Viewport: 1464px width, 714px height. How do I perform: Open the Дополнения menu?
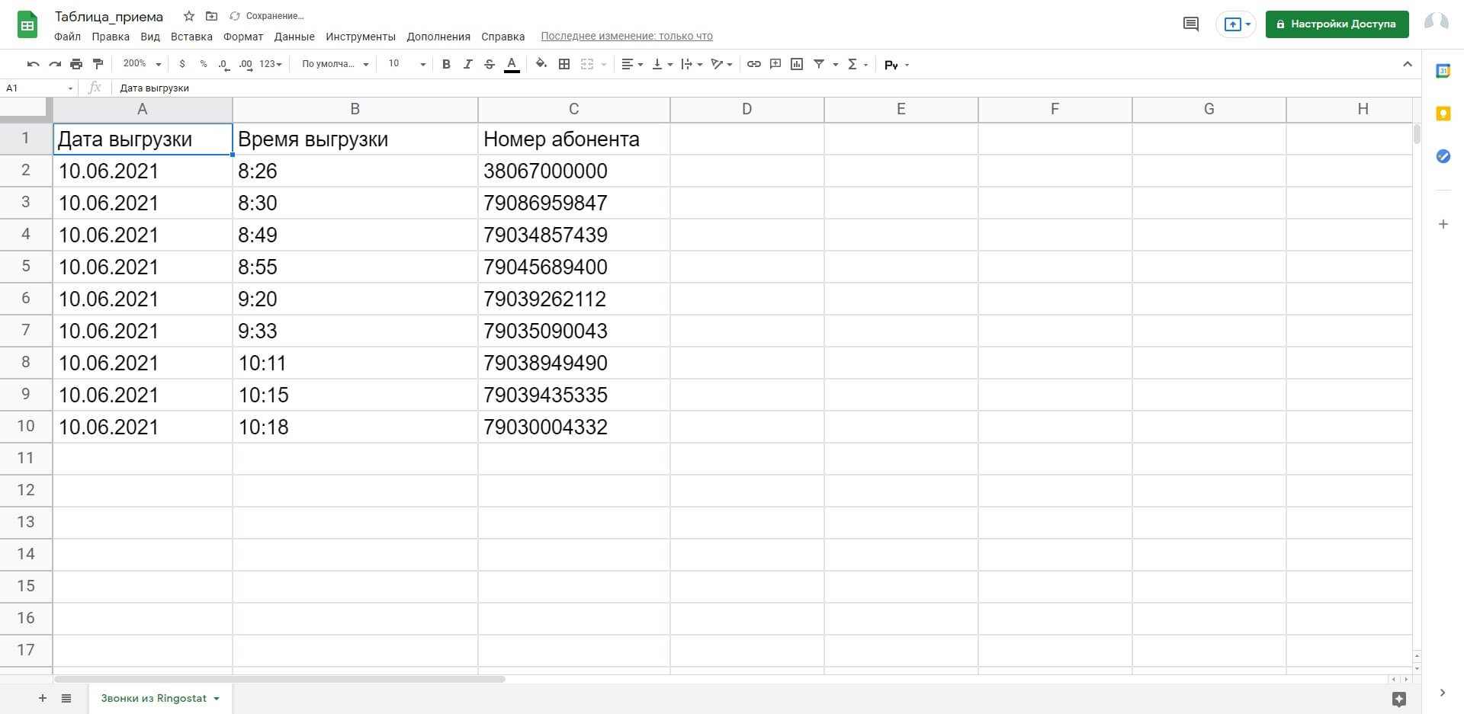pos(438,37)
